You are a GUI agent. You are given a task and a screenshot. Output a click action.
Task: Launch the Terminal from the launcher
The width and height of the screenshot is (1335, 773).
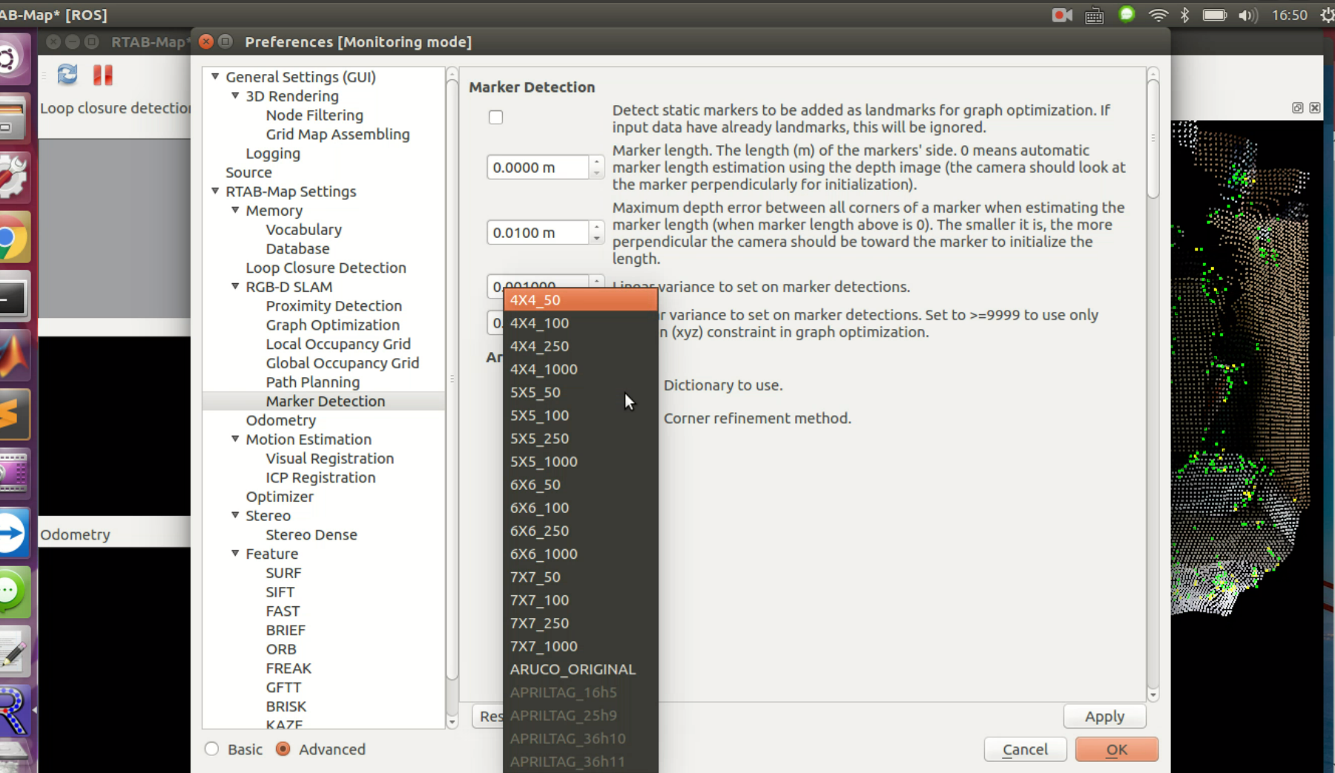[15, 296]
